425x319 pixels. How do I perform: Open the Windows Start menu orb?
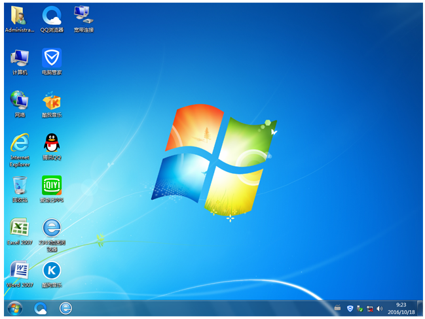click(14, 307)
